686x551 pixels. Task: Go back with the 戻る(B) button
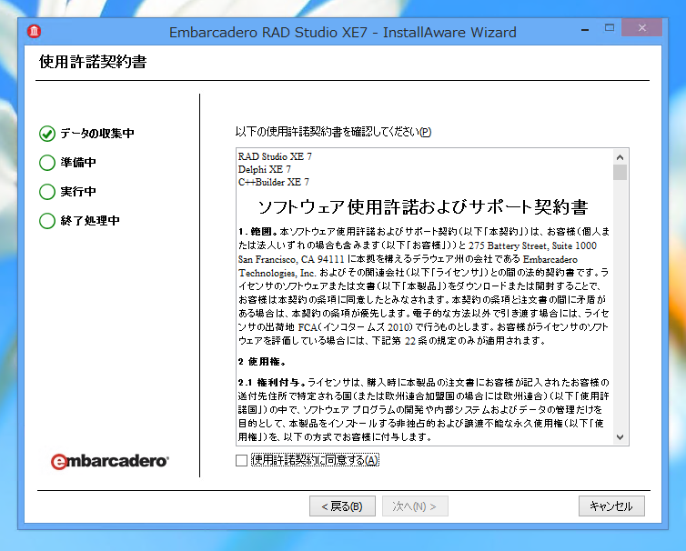[x=342, y=506]
